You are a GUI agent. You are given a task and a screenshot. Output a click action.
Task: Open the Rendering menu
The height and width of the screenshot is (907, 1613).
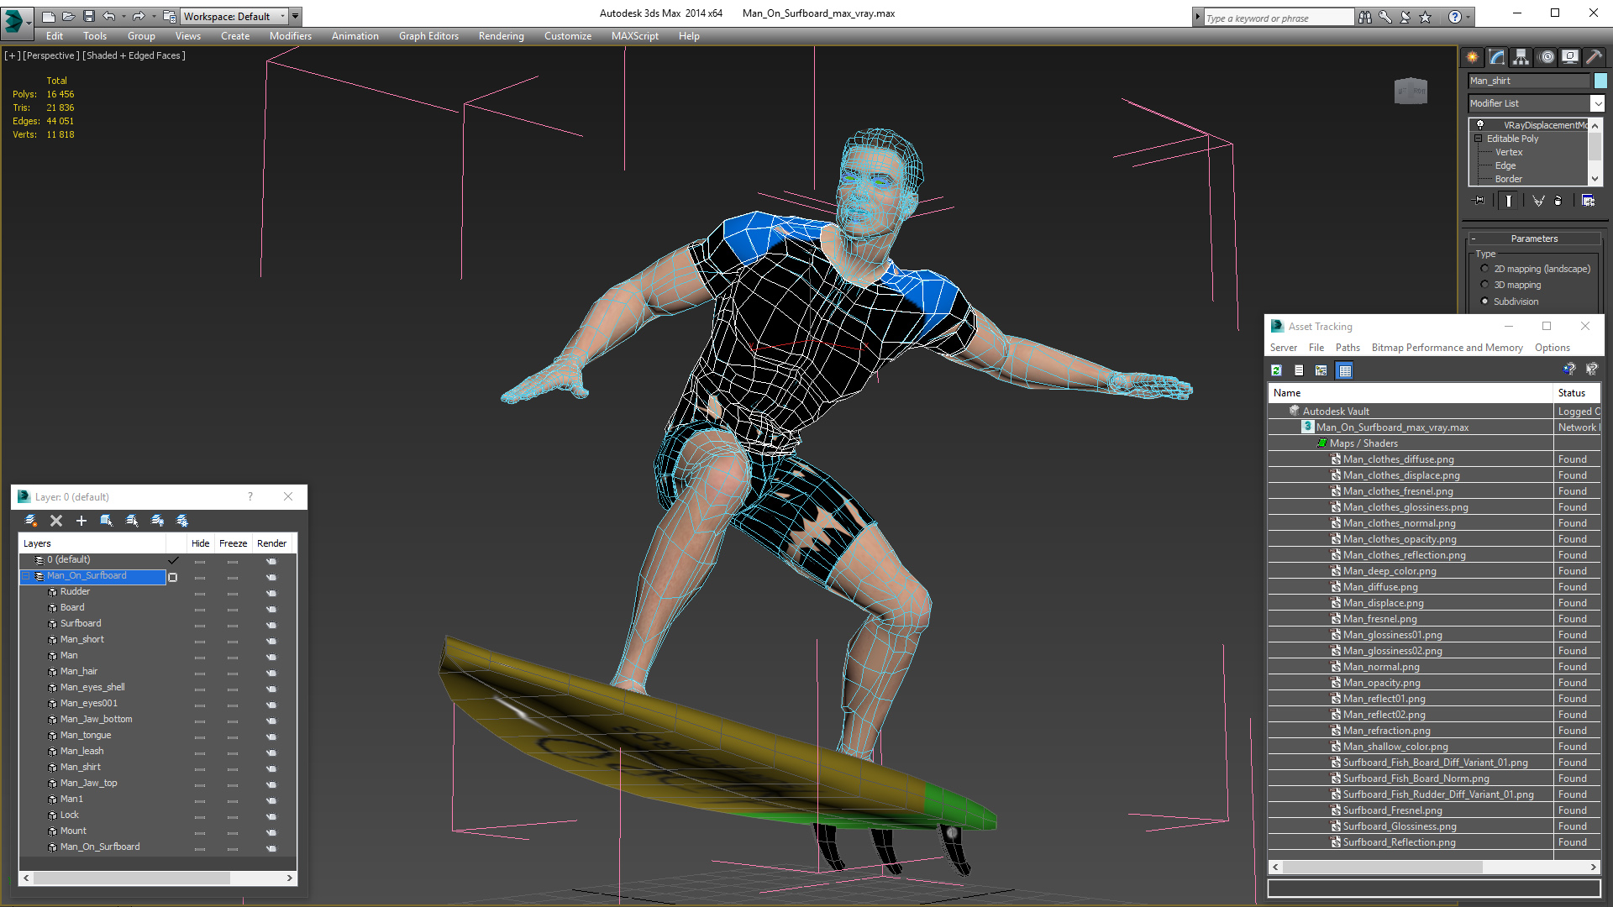point(501,36)
